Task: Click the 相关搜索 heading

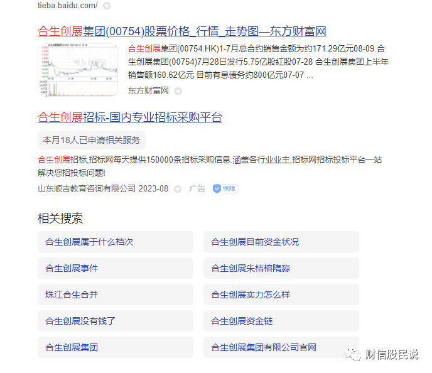Action: pyautogui.click(x=60, y=219)
